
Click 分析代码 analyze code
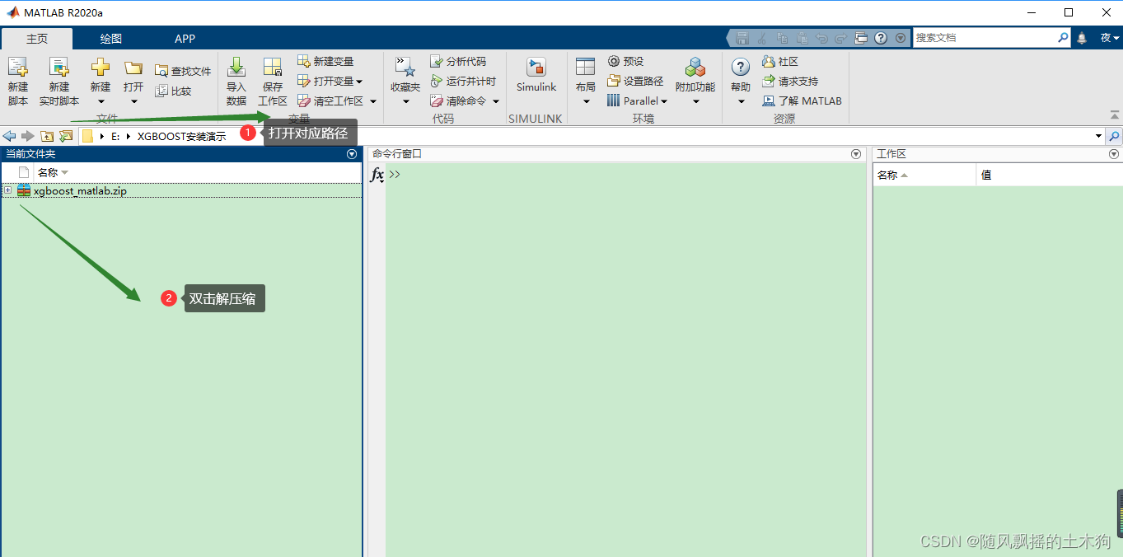458,61
